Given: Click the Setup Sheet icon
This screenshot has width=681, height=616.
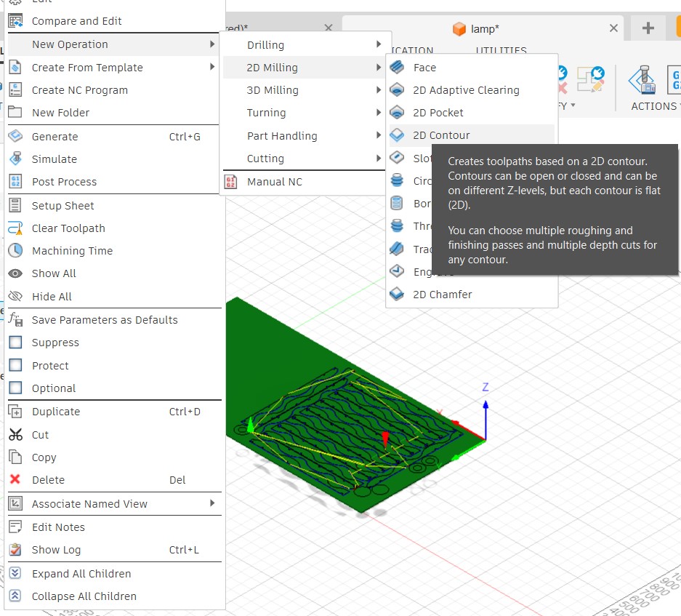Looking at the screenshot, I should pyautogui.click(x=15, y=205).
